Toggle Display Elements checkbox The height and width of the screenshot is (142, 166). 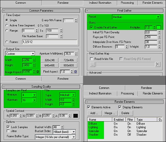(x=120, y=107)
